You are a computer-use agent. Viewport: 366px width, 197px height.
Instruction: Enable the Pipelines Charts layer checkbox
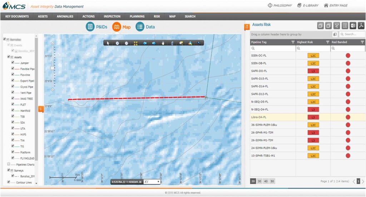pyautogui.click(x=9, y=164)
